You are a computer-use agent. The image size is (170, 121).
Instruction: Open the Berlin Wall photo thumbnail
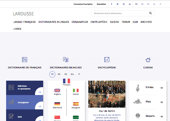pyautogui.click(x=107, y=94)
